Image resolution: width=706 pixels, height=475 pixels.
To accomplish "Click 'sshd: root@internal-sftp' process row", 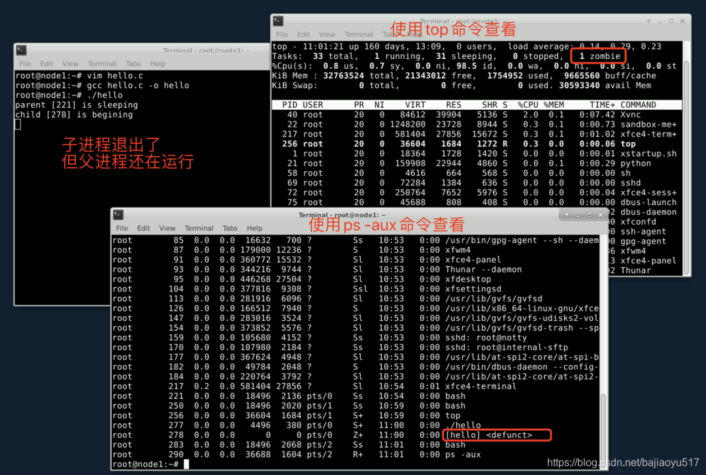I will point(356,348).
